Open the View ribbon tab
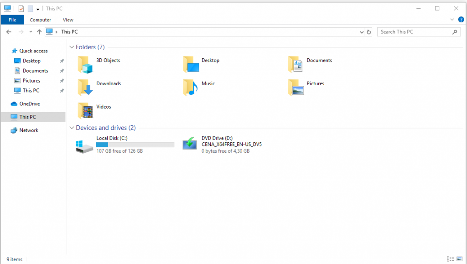The height and width of the screenshot is (264, 467). coord(68,20)
